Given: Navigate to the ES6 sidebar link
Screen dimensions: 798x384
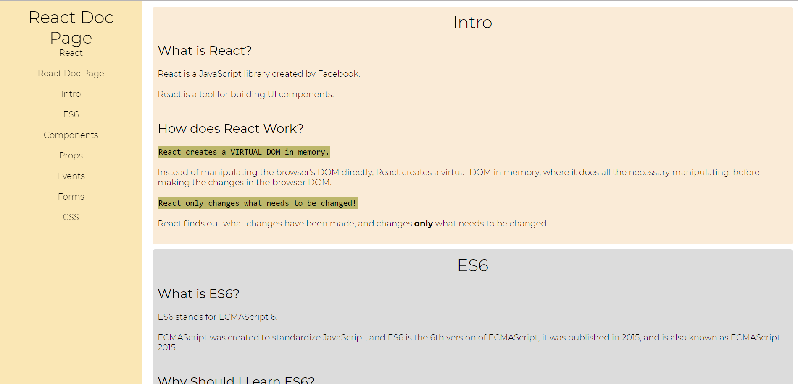Looking at the screenshot, I should (x=71, y=114).
